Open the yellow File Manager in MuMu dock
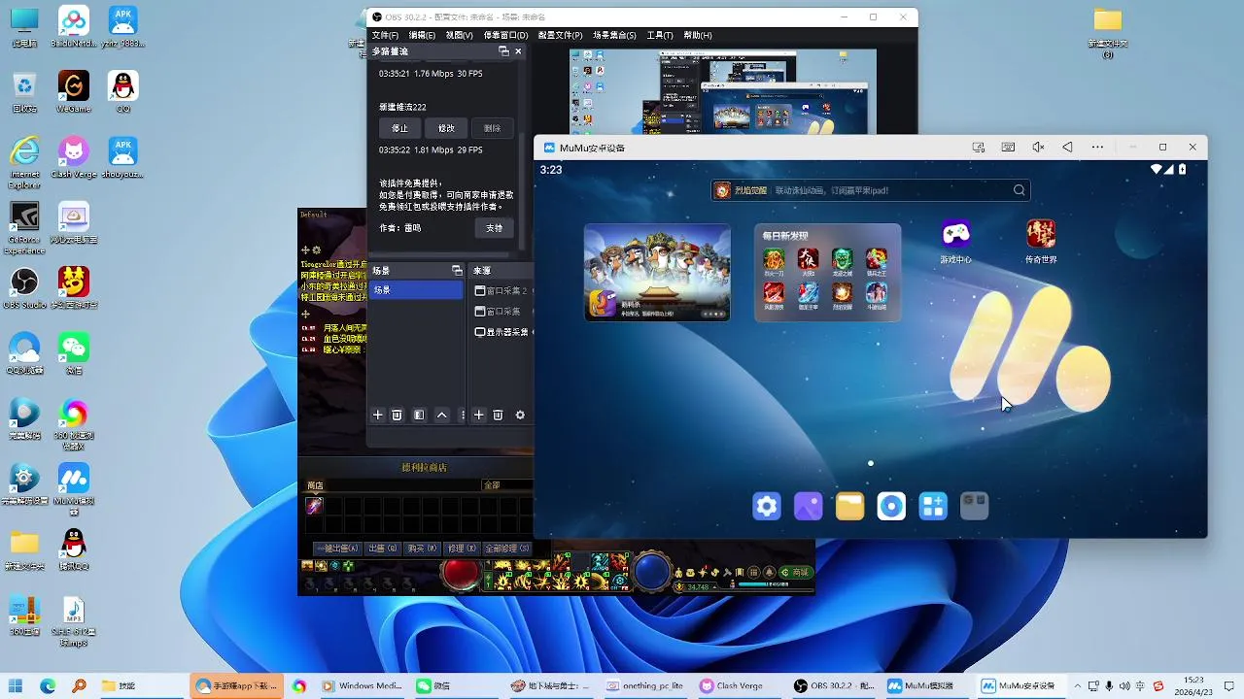Image resolution: width=1244 pixels, height=699 pixels. (x=850, y=506)
